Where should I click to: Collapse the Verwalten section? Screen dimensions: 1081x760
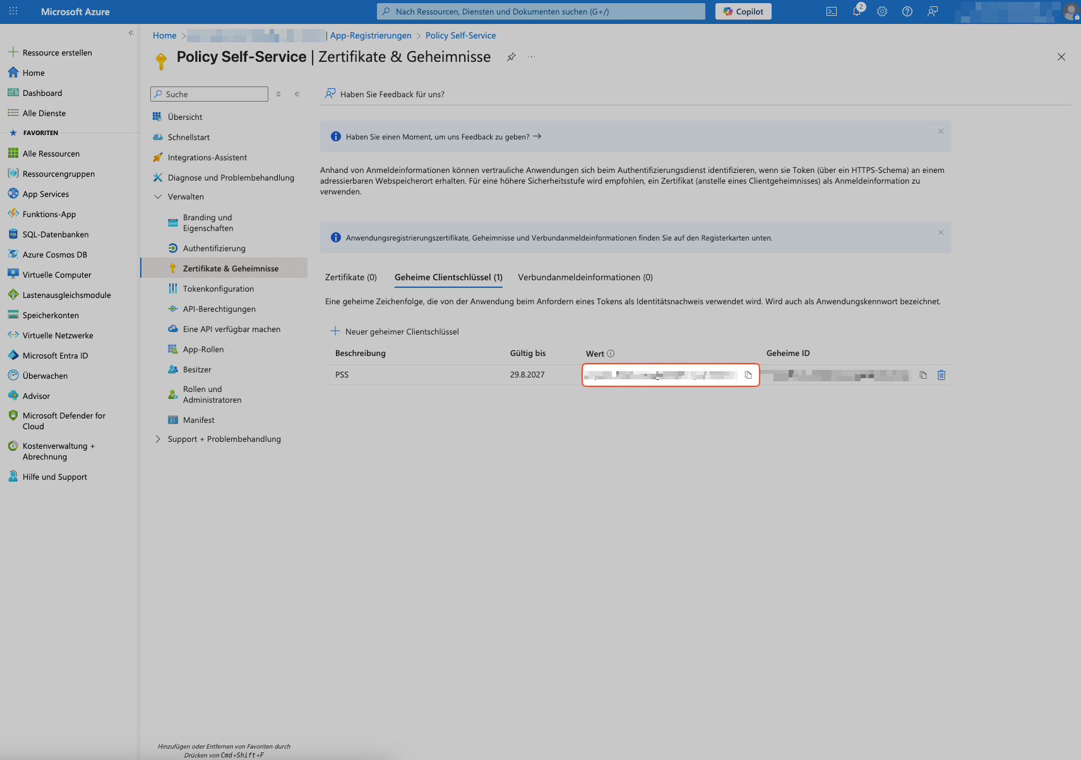pyautogui.click(x=158, y=197)
